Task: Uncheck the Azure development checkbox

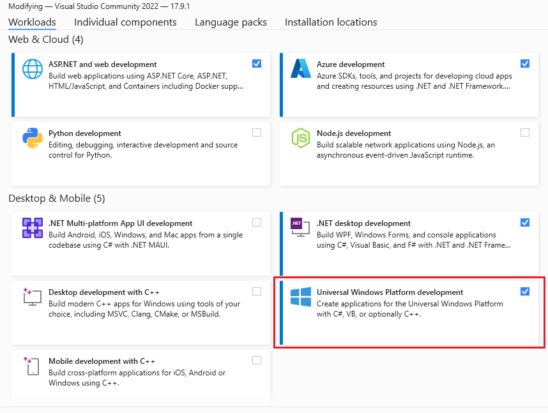Action: point(525,64)
